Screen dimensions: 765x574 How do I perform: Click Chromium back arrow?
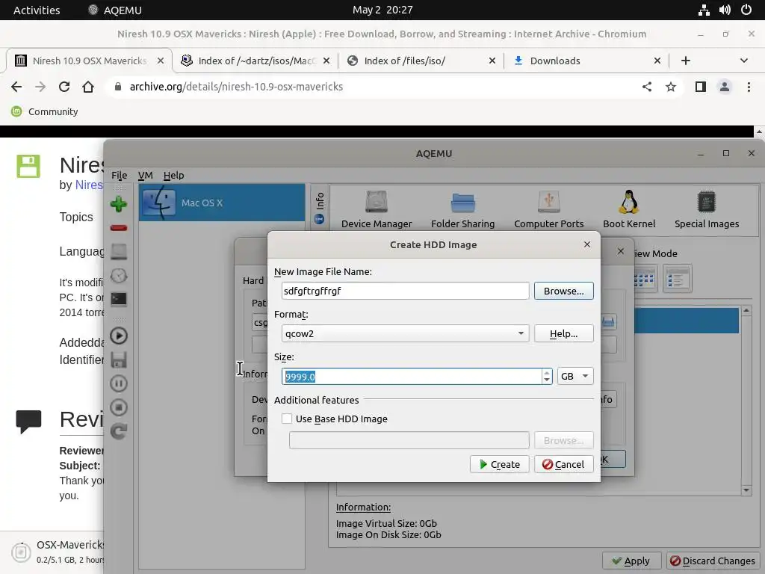coord(16,87)
